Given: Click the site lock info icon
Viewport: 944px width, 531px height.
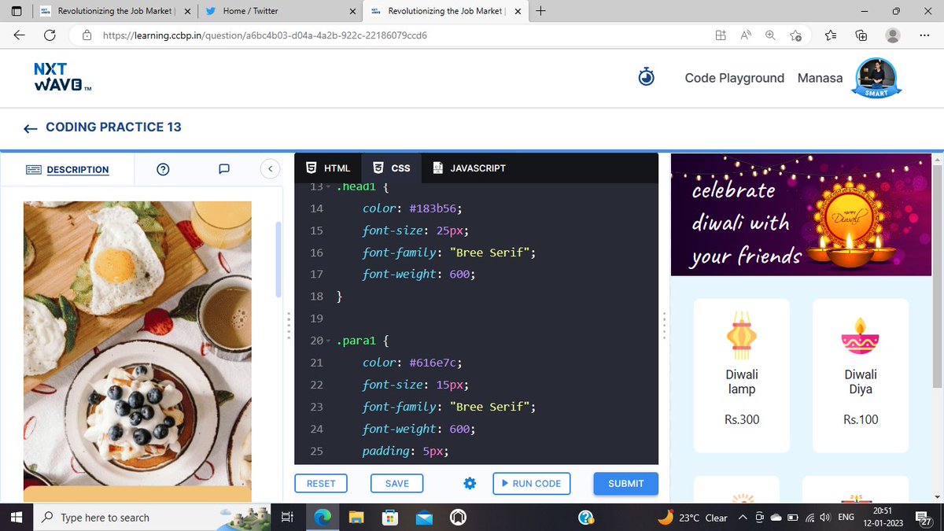Looking at the screenshot, I should 87,35.
